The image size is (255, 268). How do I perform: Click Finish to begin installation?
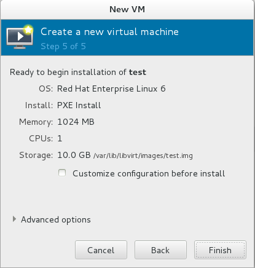click(x=220, y=250)
